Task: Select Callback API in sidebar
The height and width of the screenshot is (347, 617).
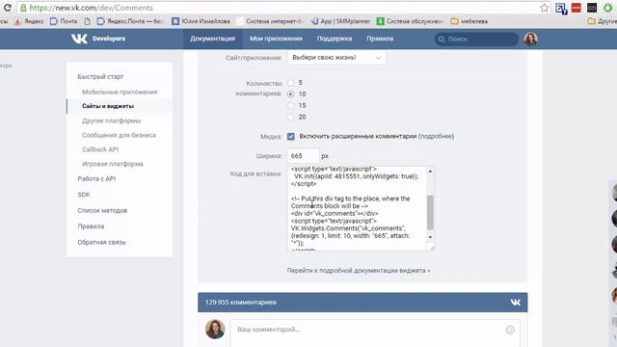Action: (100, 149)
